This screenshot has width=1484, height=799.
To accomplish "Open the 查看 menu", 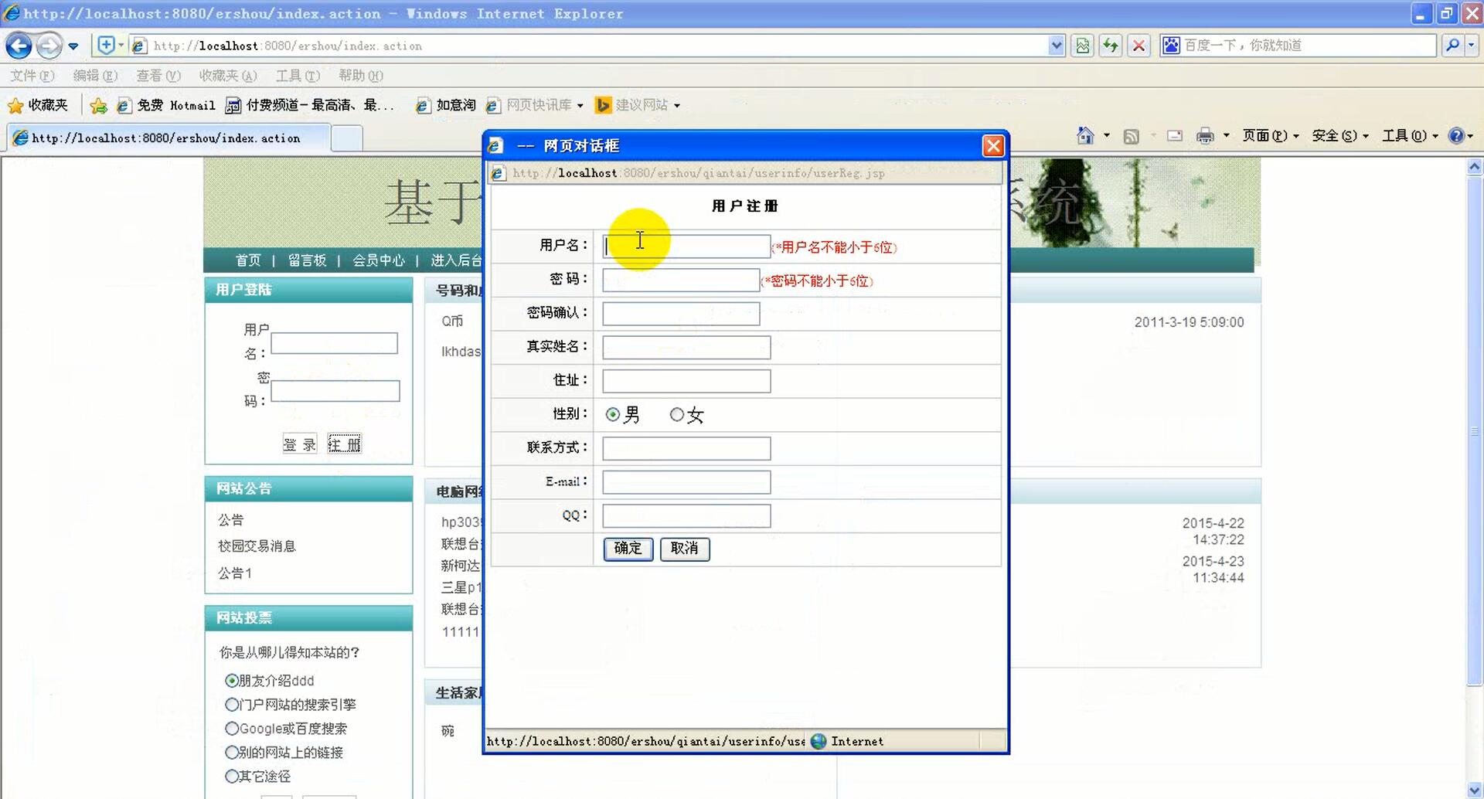I will tap(158, 76).
